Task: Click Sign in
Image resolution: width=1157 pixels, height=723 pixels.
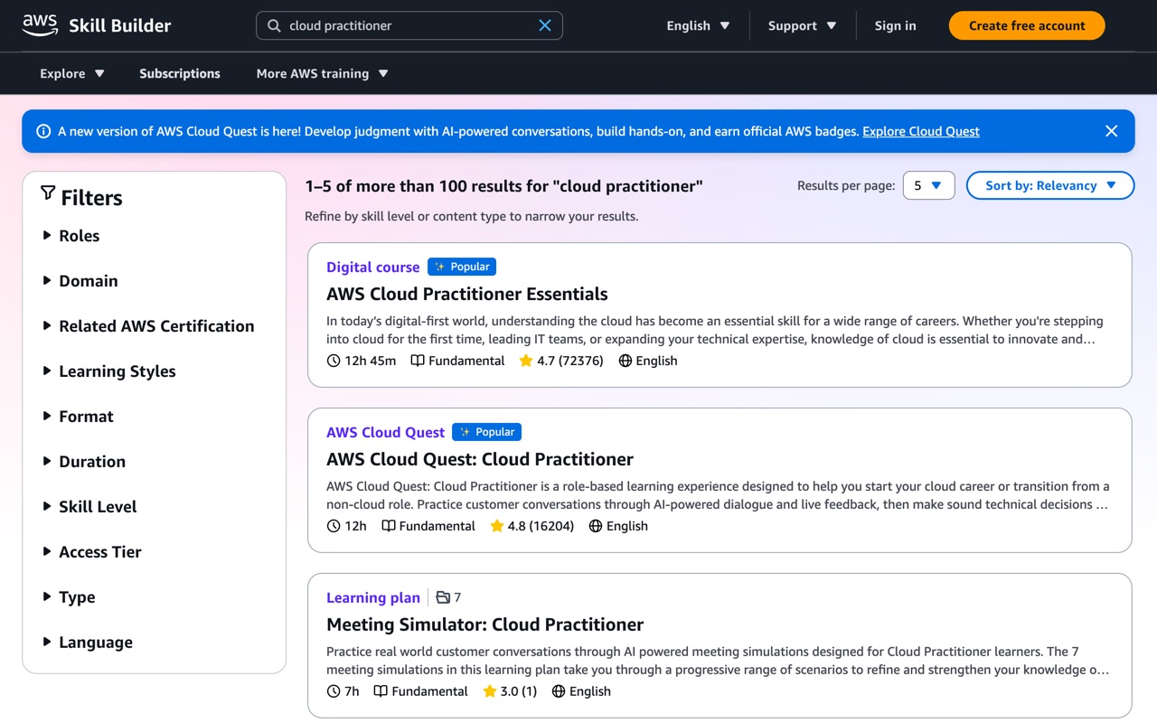Action: 895,25
